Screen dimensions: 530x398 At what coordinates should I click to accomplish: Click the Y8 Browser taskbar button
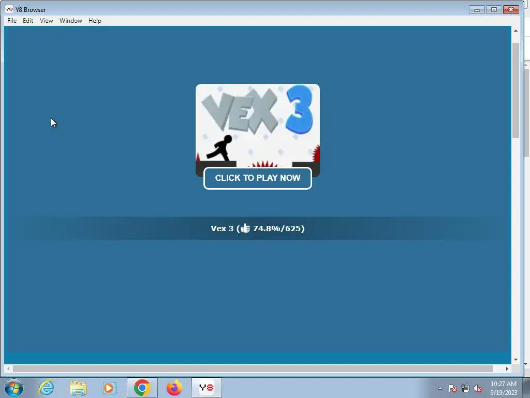pos(206,388)
